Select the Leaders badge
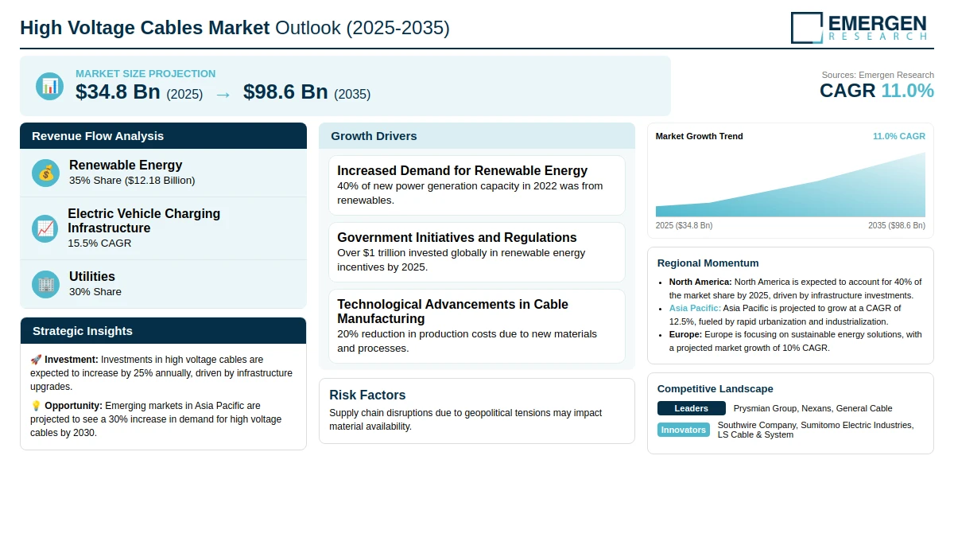 pyautogui.click(x=692, y=408)
